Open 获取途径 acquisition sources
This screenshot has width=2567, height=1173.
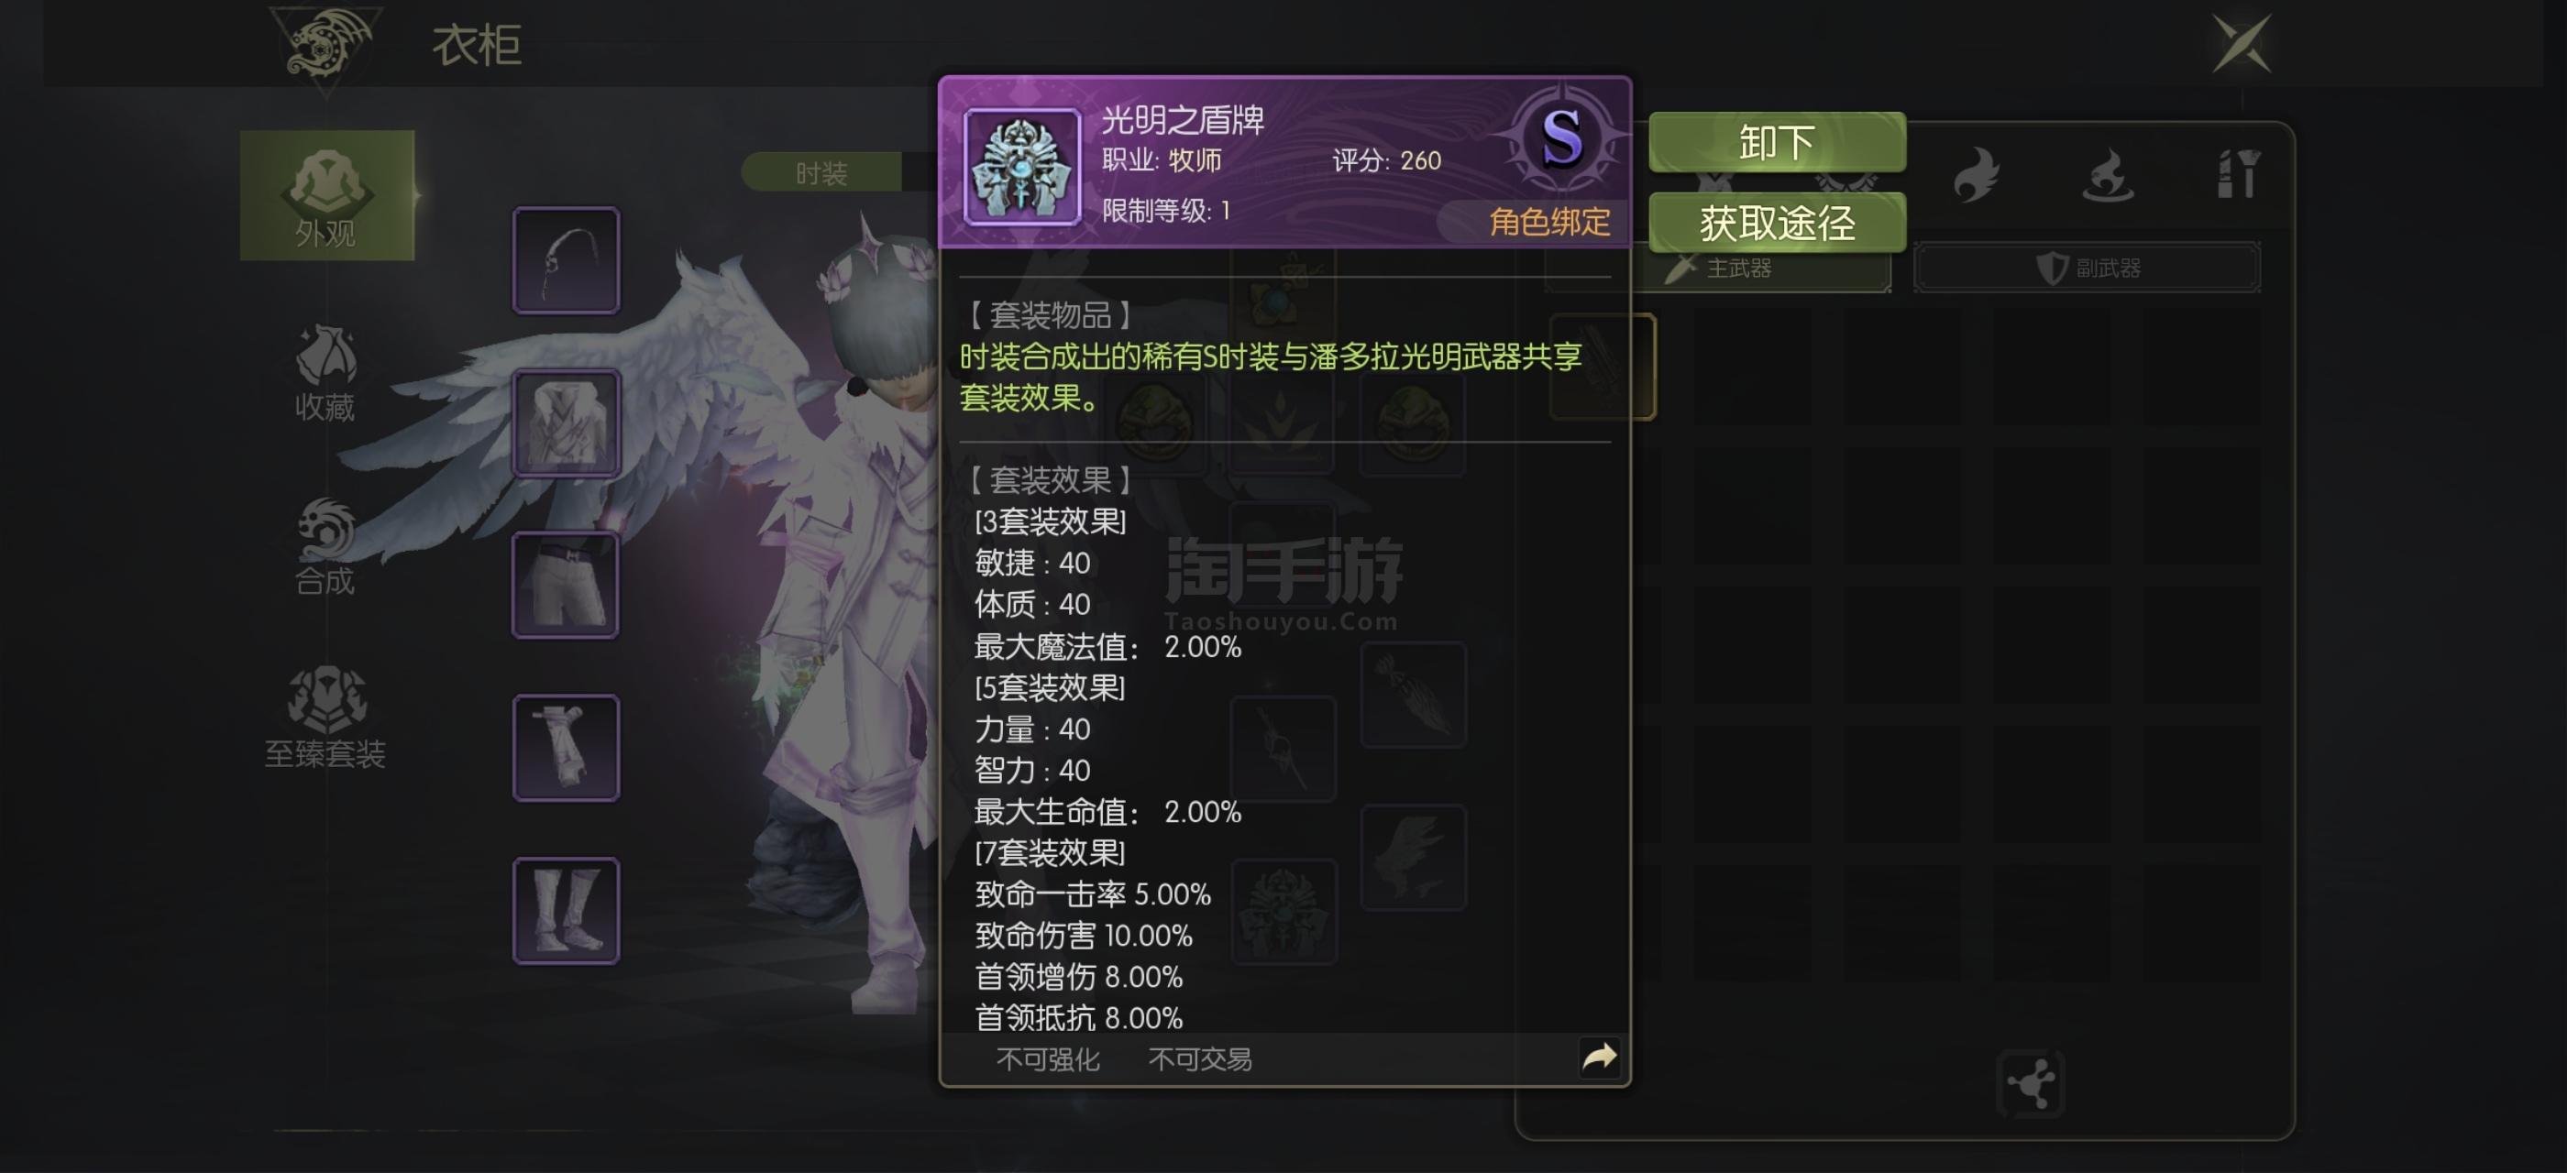tap(1777, 222)
